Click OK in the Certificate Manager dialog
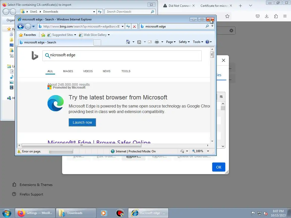291x218 pixels. click(x=219, y=167)
